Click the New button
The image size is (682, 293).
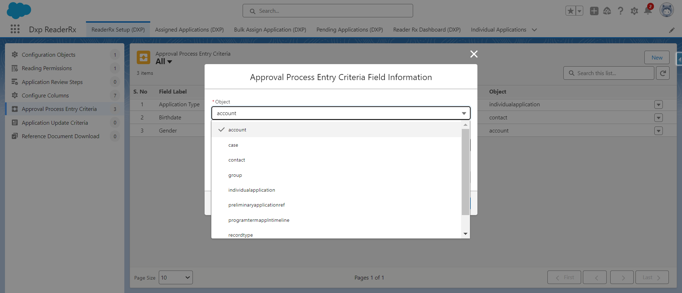pyautogui.click(x=656, y=57)
